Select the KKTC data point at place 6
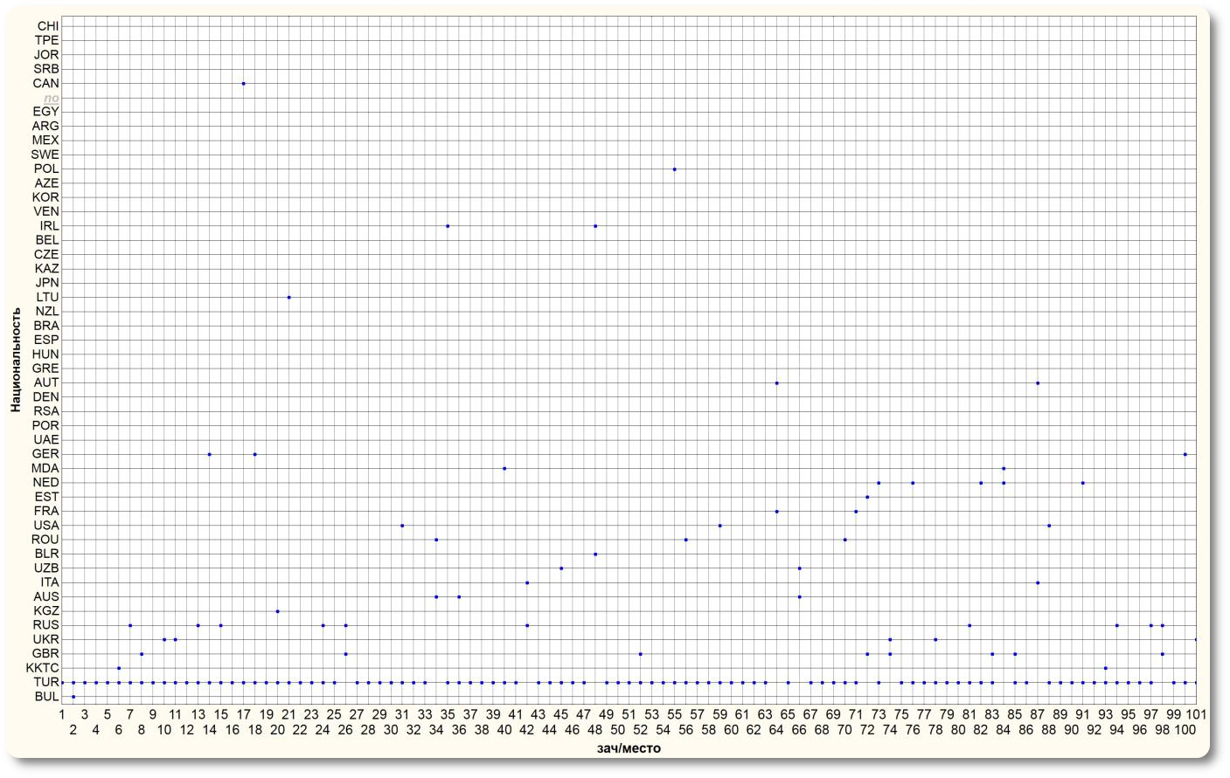 pyautogui.click(x=119, y=668)
